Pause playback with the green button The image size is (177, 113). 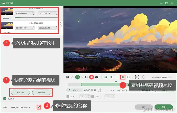pyautogui.click(x=77, y=77)
